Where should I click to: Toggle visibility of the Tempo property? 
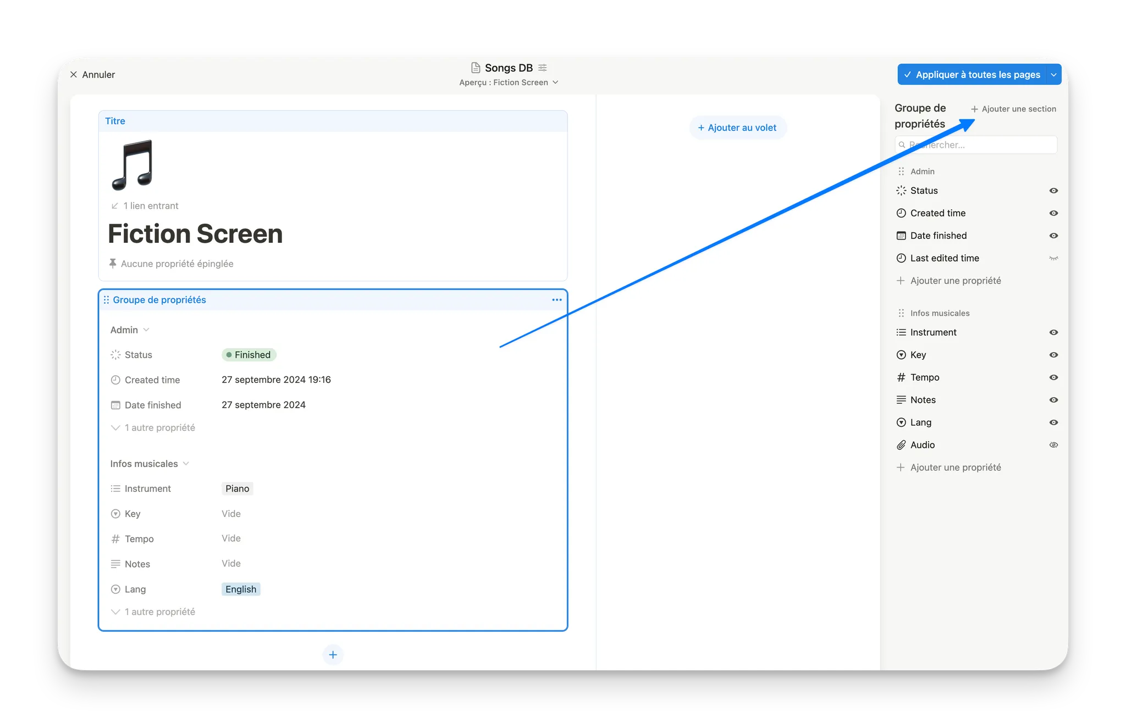(x=1053, y=377)
